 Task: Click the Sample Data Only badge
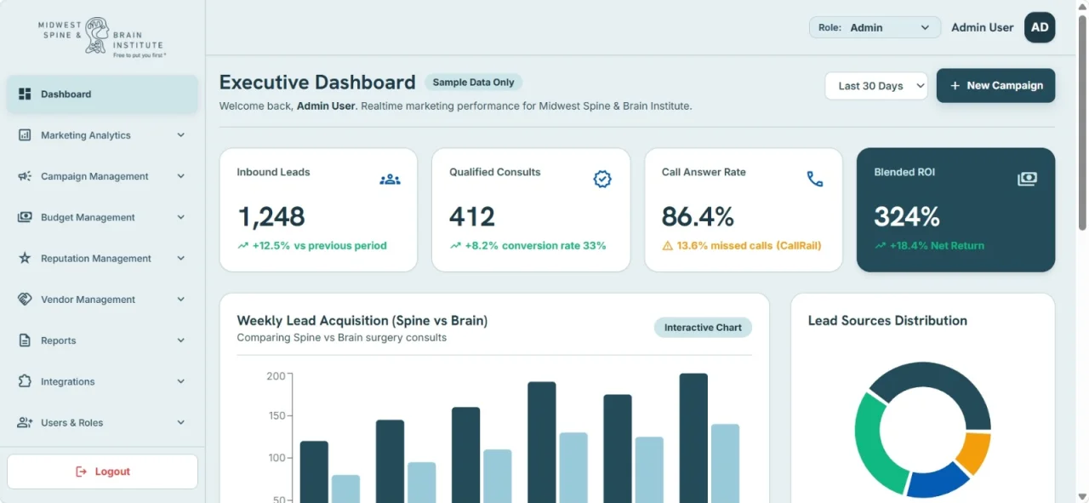tap(474, 83)
